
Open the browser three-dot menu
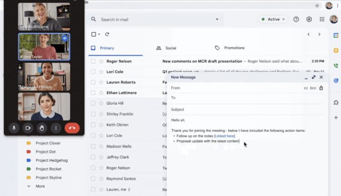(x=337, y=5)
